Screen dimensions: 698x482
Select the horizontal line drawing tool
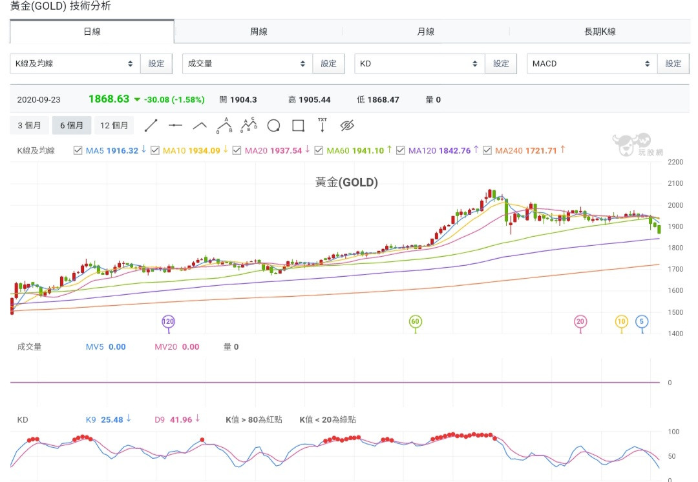point(175,125)
